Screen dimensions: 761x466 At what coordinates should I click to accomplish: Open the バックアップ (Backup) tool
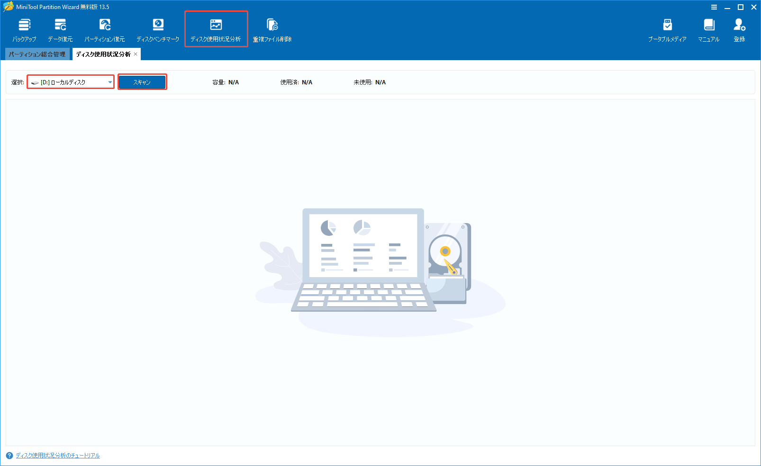[x=24, y=28]
